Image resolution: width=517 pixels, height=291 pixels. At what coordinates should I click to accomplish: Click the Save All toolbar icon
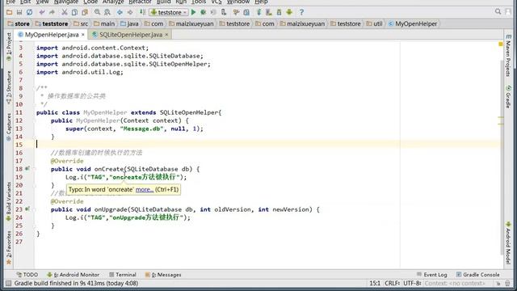tap(19, 13)
